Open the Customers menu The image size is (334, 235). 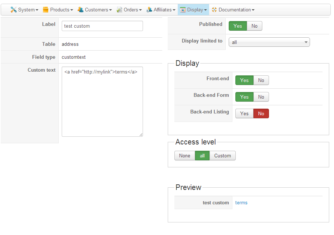point(95,10)
